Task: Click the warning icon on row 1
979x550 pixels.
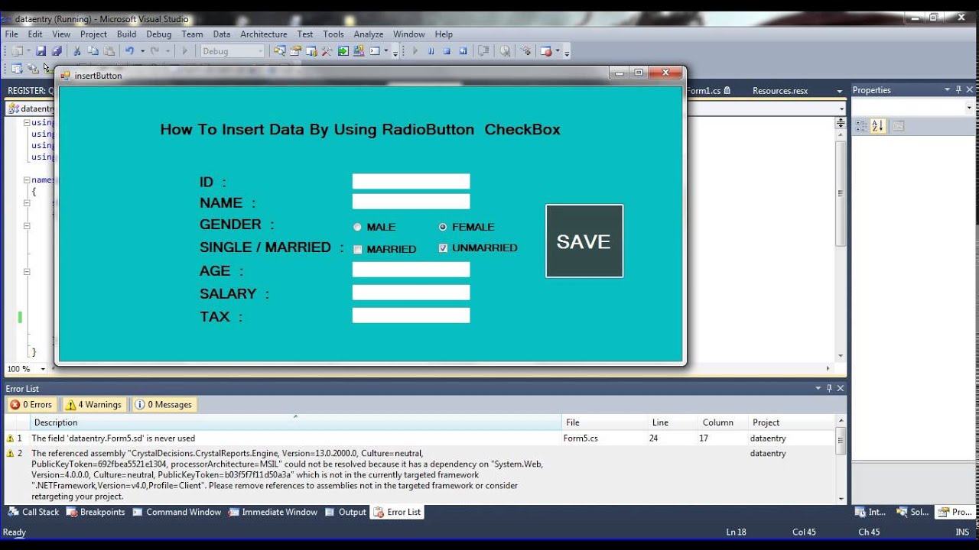Action: click(x=10, y=438)
